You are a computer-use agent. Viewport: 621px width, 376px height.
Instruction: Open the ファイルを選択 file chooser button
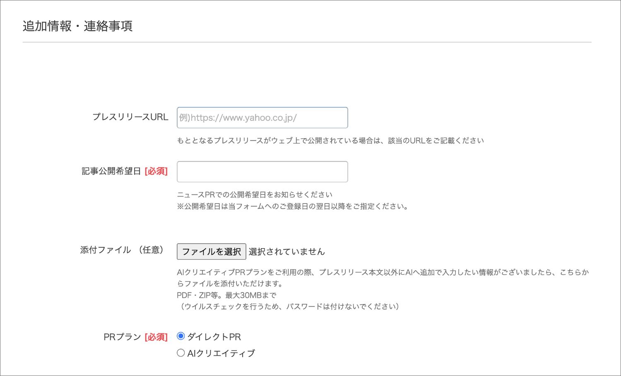211,251
